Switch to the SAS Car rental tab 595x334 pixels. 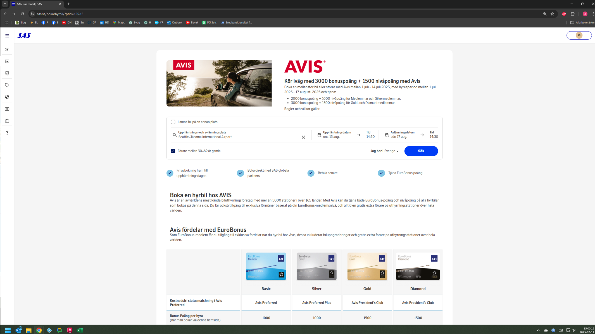[x=36, y=4]
